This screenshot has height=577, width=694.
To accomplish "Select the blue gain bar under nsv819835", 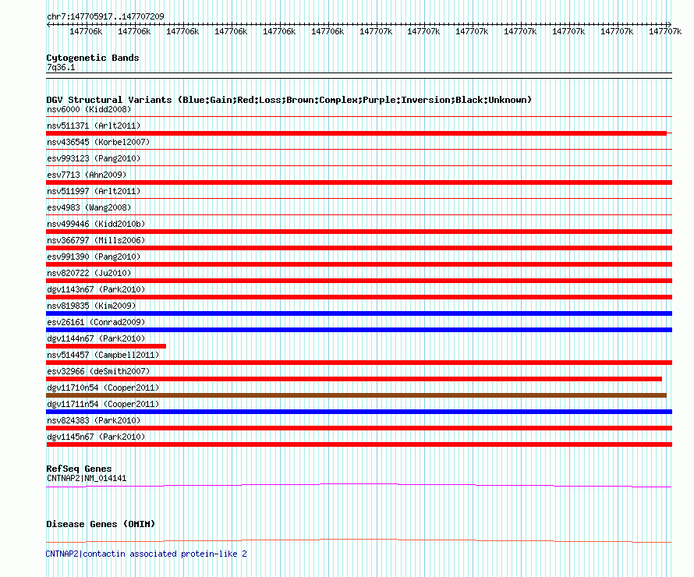I will click(359, 313).
